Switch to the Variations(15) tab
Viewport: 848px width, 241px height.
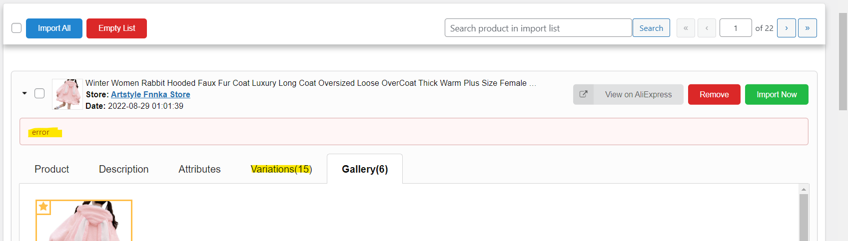click(281, 169)
